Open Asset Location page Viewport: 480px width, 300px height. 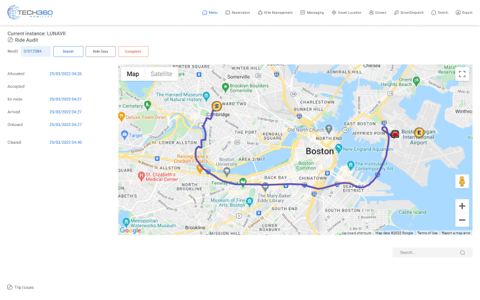(347, 12)
